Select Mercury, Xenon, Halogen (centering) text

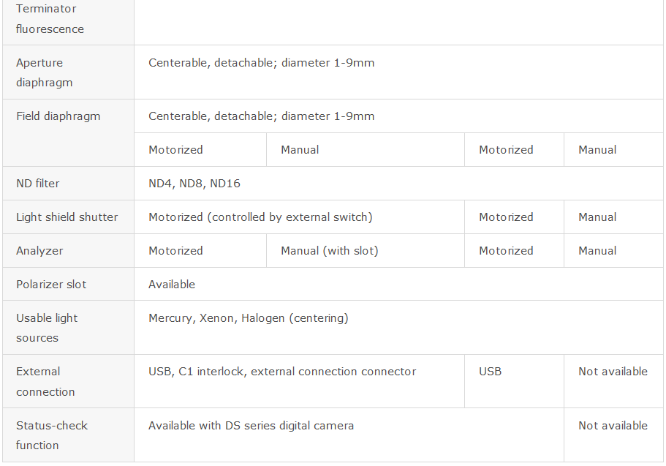click(249, 318)
